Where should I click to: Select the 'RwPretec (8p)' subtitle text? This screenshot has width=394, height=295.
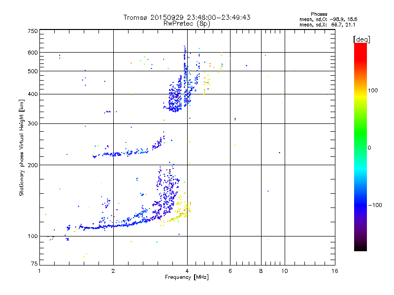pyautogui.click(x=187, y=24)
